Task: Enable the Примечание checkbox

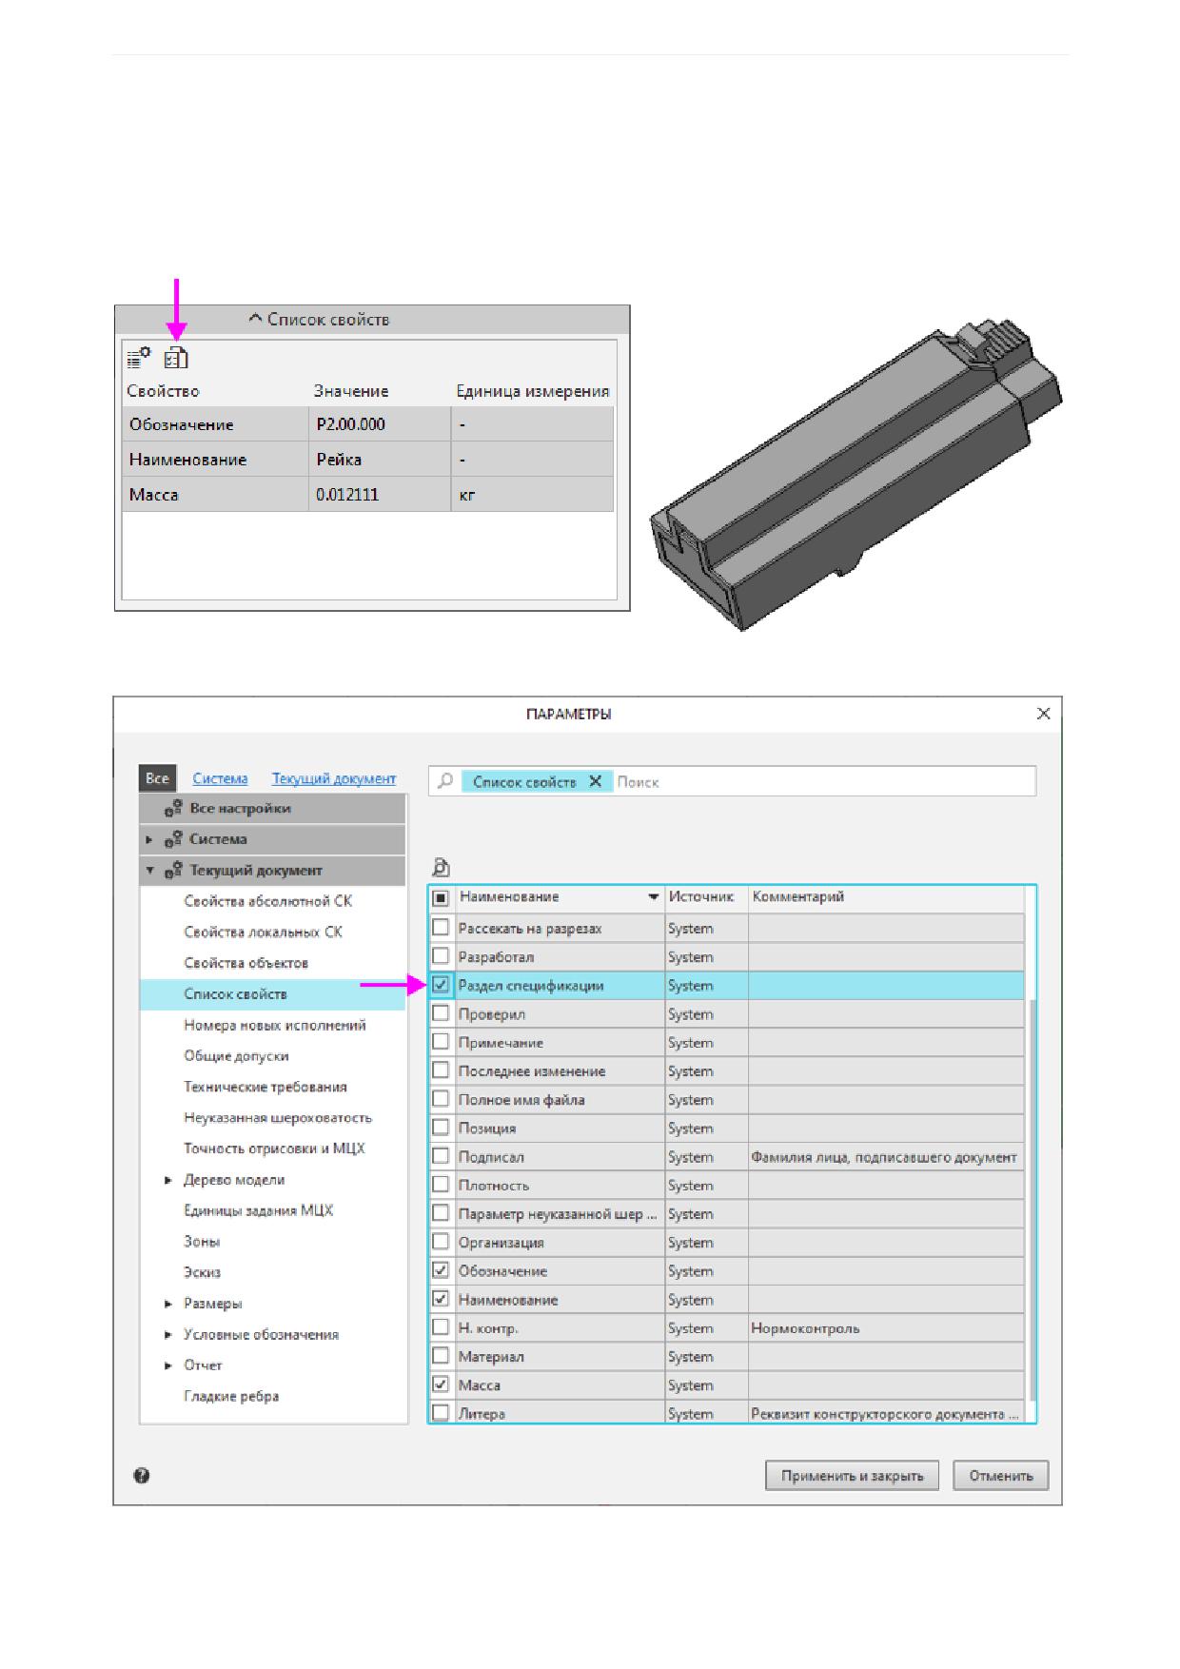Action: (441, 1042)
